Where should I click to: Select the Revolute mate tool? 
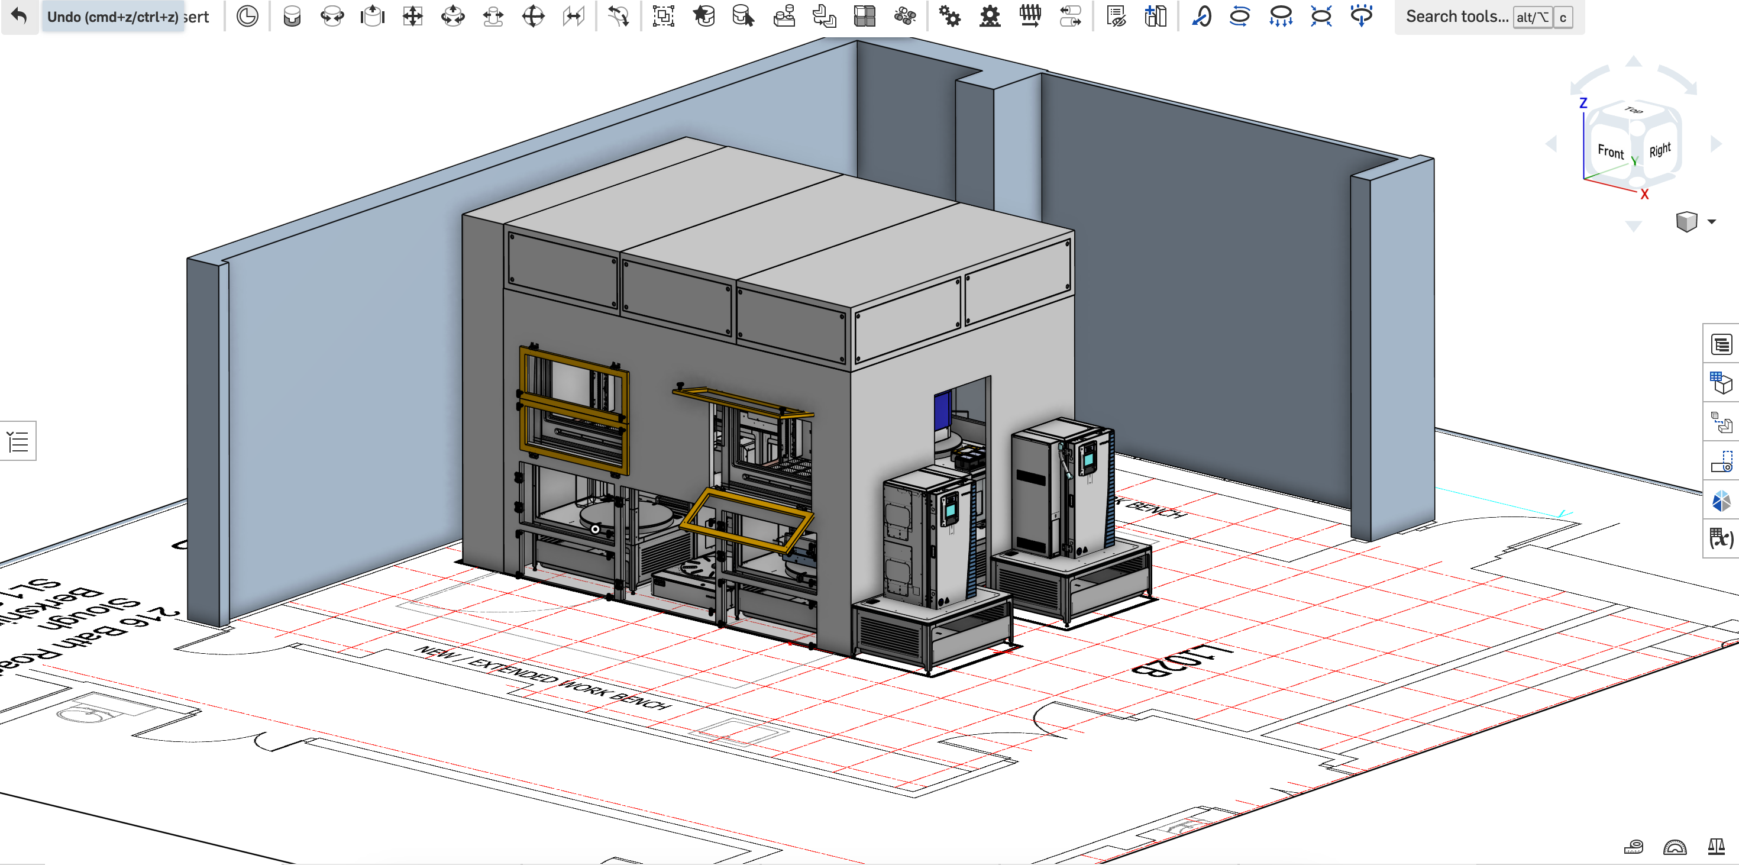pyautogui.click(x=331, y=15)
